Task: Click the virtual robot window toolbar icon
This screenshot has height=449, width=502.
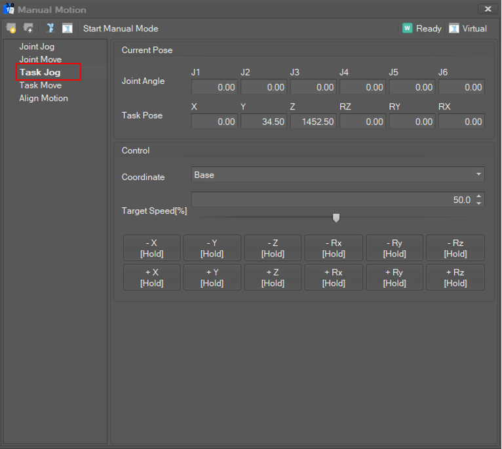Action: click(x=67, y=28)
